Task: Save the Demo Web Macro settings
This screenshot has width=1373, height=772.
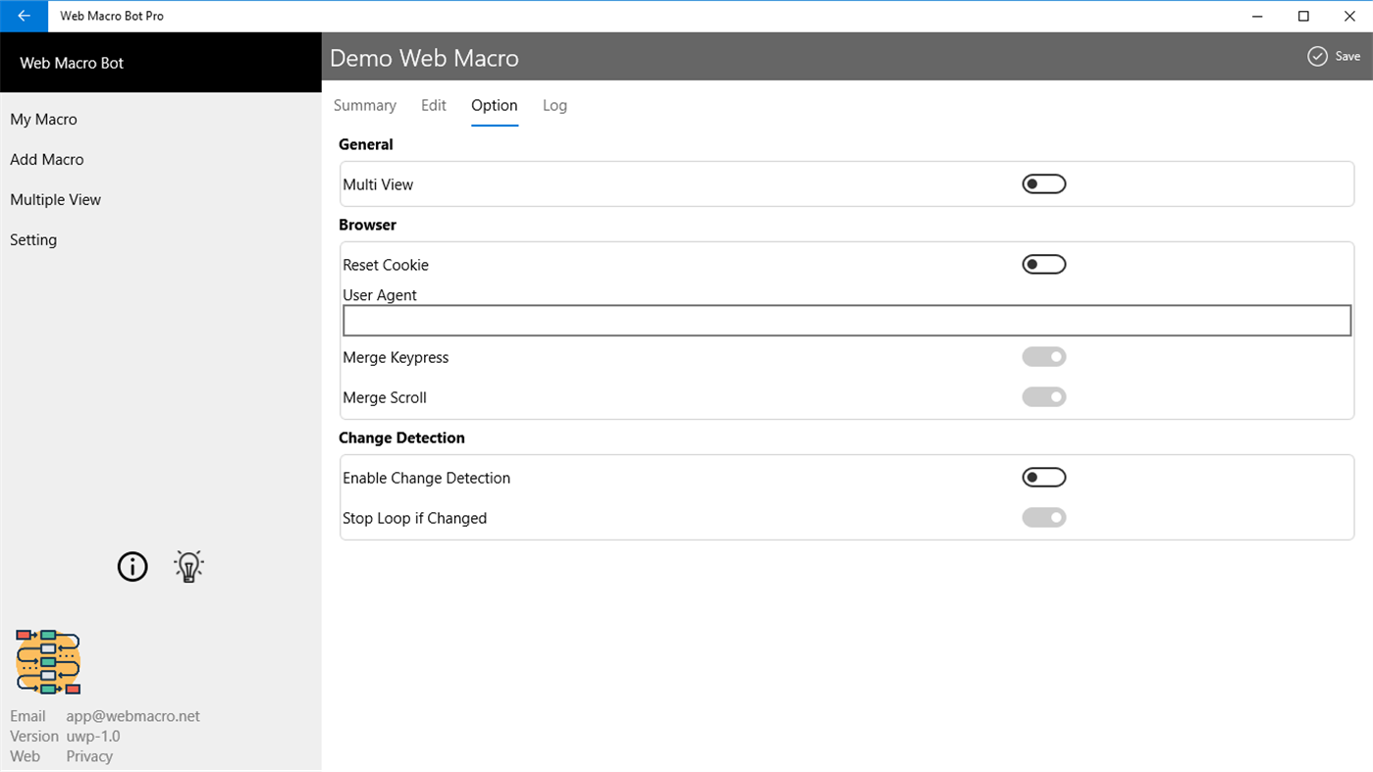Action: tap(1333, 56)
